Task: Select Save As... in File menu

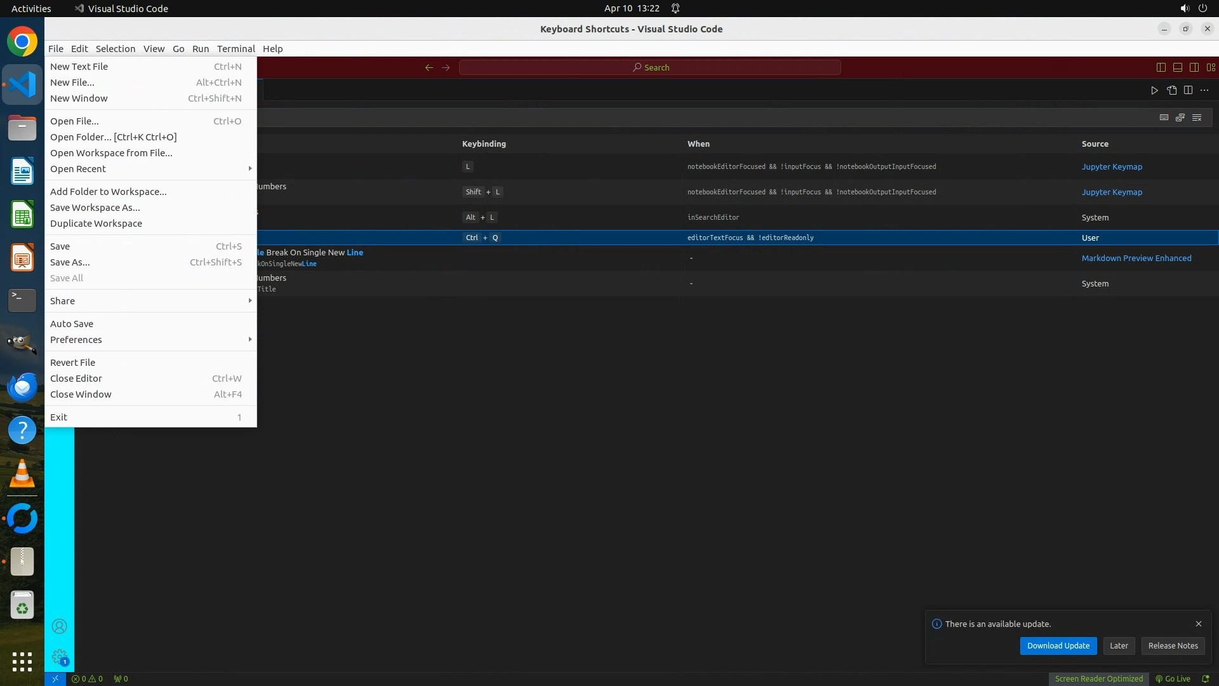Action: [70, 262]
